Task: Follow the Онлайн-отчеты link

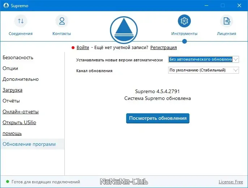Action: (x=21, y=112)
